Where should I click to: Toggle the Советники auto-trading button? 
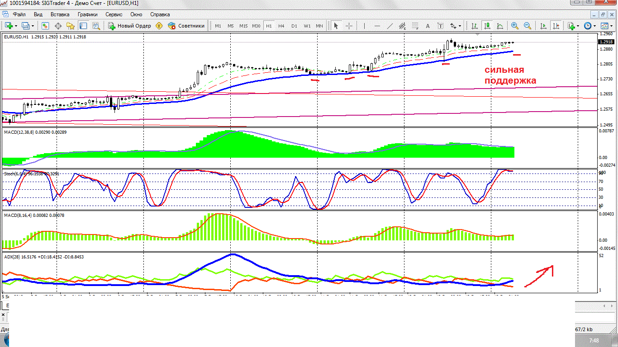186,26
